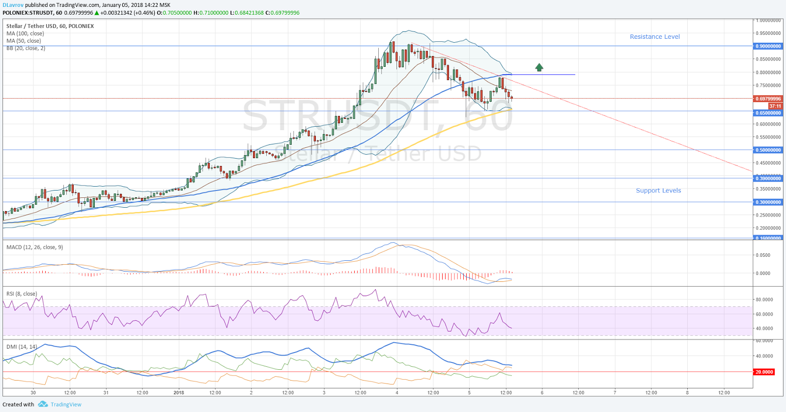The width and height of the screenshot is (786, 412).
Task: Click the MA (50, close) indicator label
Action: 24,41
